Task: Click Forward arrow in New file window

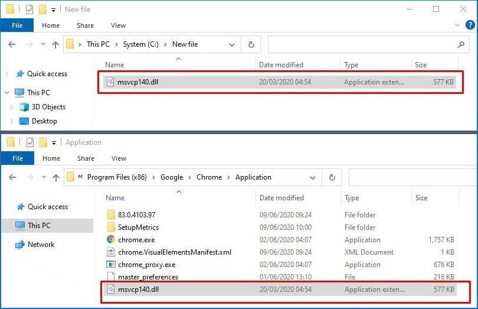Action: 30,44
